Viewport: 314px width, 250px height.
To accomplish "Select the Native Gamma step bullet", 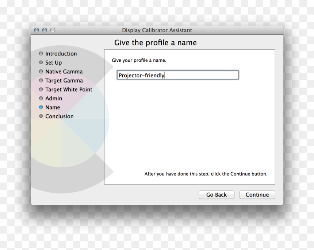I will point(41,72).
